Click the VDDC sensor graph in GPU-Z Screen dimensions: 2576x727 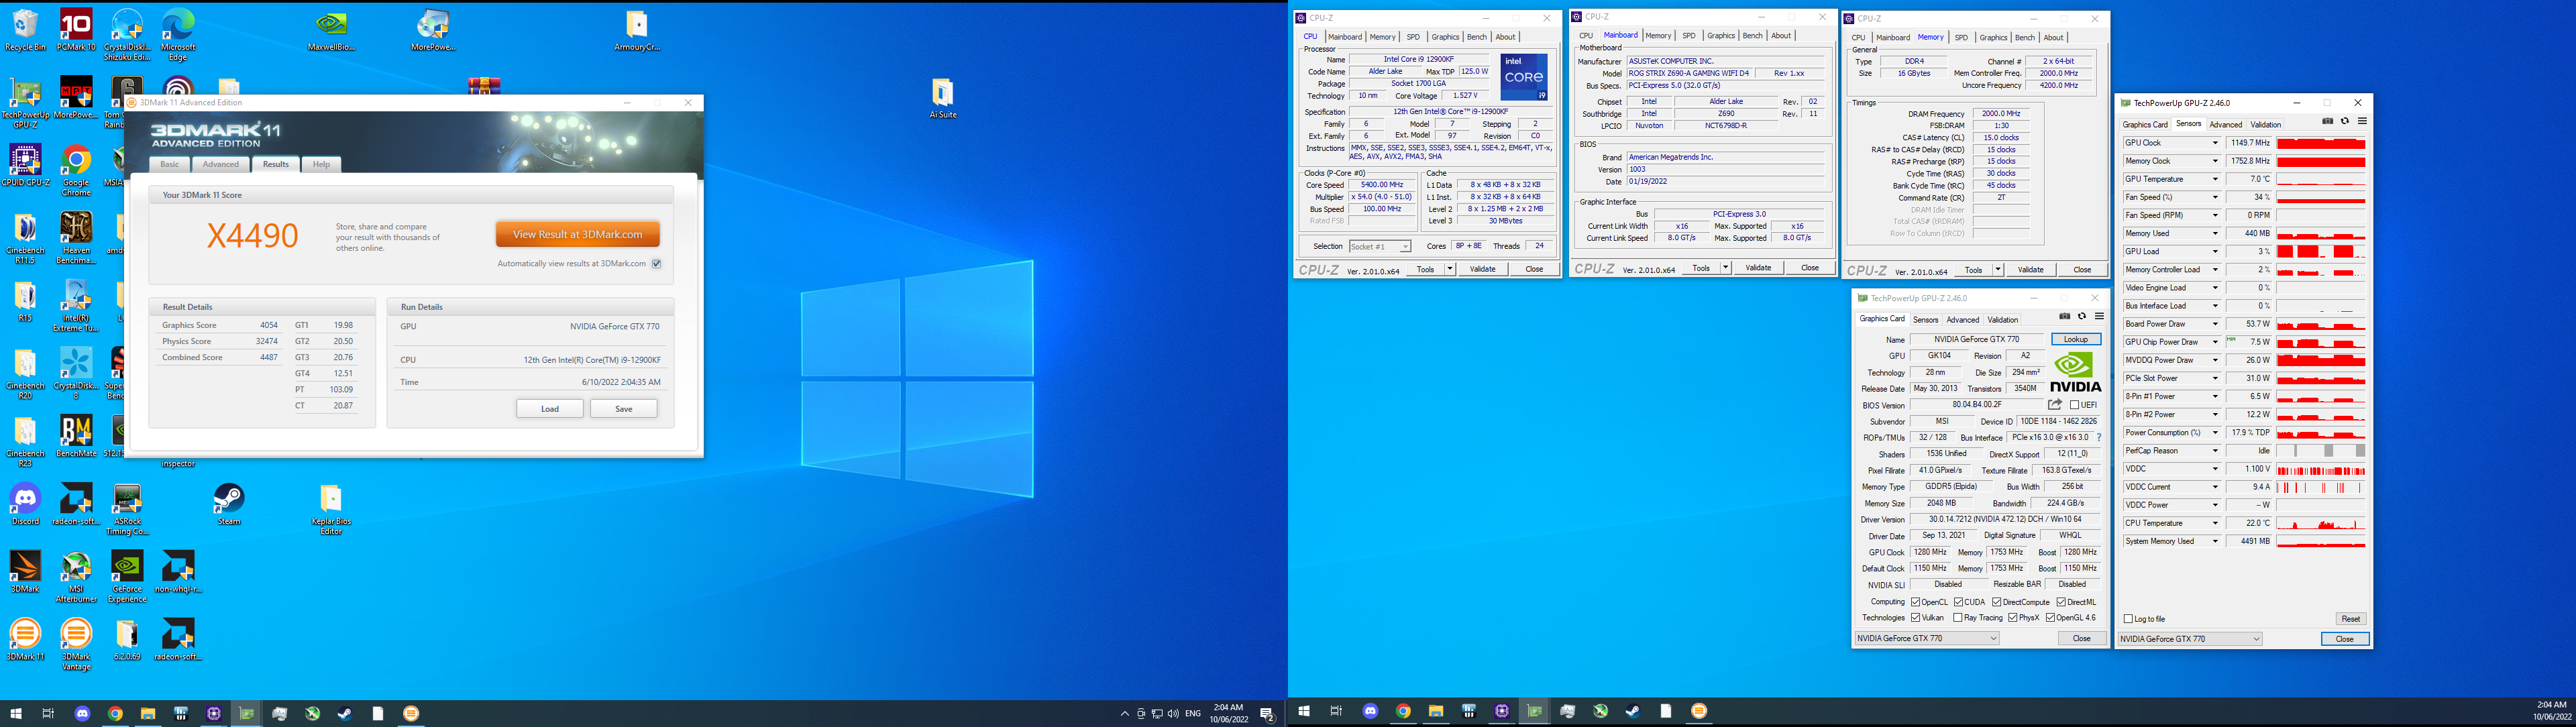point(2321,469)
